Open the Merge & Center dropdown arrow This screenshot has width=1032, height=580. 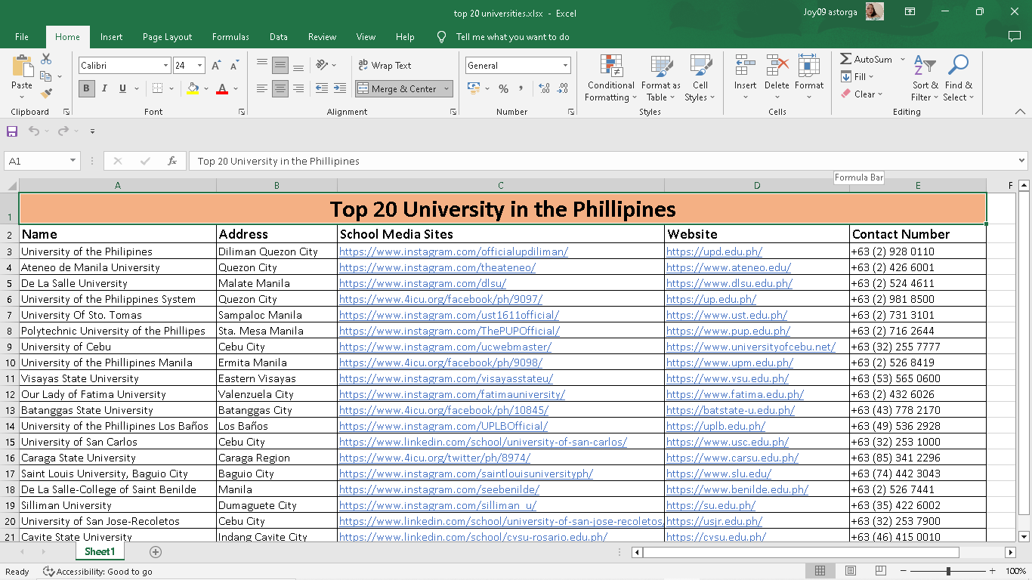(446, 89)
